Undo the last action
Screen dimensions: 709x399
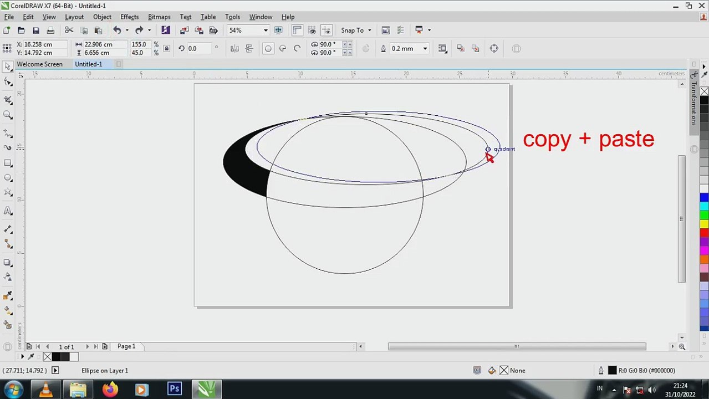click(117, 30)
